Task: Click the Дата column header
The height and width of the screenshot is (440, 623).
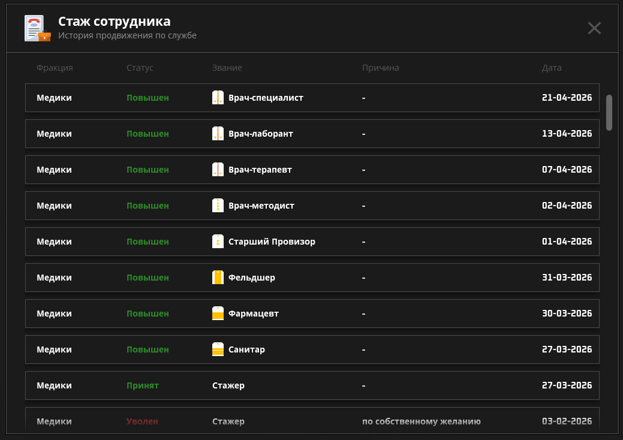Action: (551, 68)
